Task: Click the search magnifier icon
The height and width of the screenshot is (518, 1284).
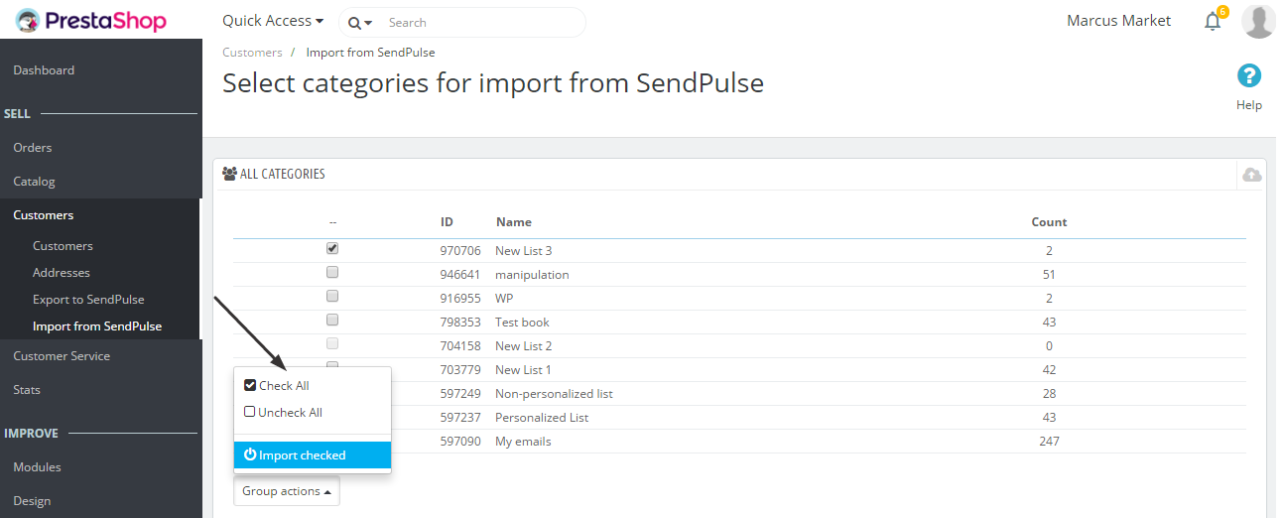Action: coord(354,23)
